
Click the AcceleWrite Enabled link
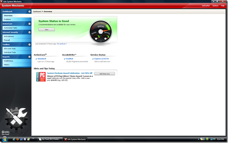click(69, 59)
